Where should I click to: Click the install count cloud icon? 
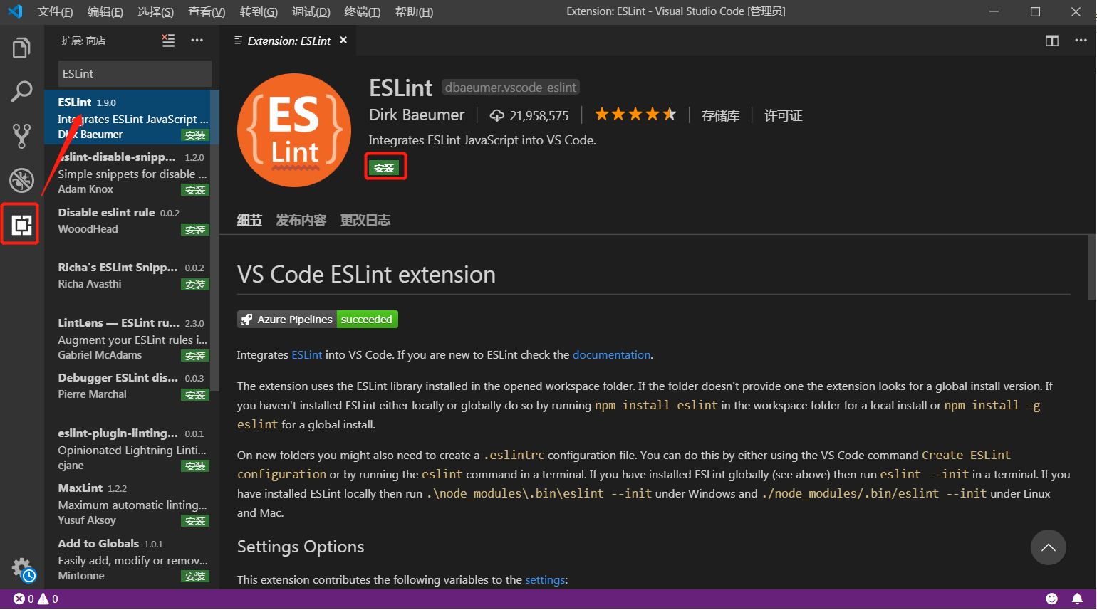pos(496,115)
